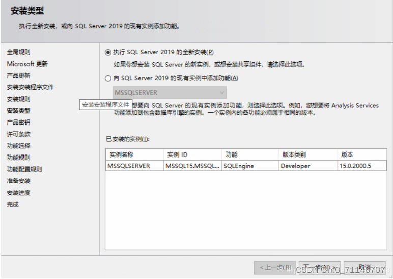Select 准备安装 step in sidebar

click(x=18, y=181)
